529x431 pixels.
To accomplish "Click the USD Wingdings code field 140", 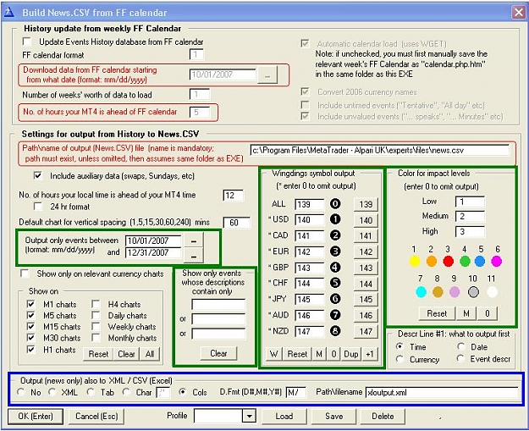I will click(310, 219).
